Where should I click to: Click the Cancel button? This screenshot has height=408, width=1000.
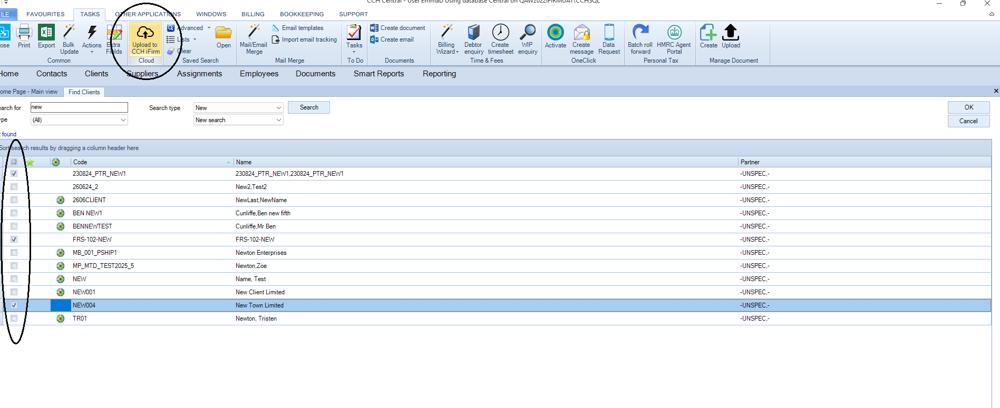pos(968,121)
